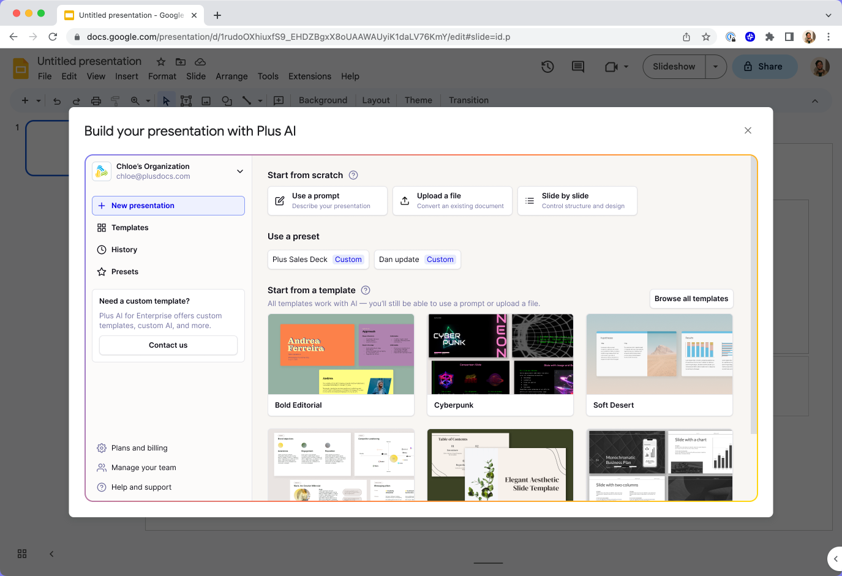842x576 pixels.
Task: Open version history clock icon
Action: click(x=547, y=67)
